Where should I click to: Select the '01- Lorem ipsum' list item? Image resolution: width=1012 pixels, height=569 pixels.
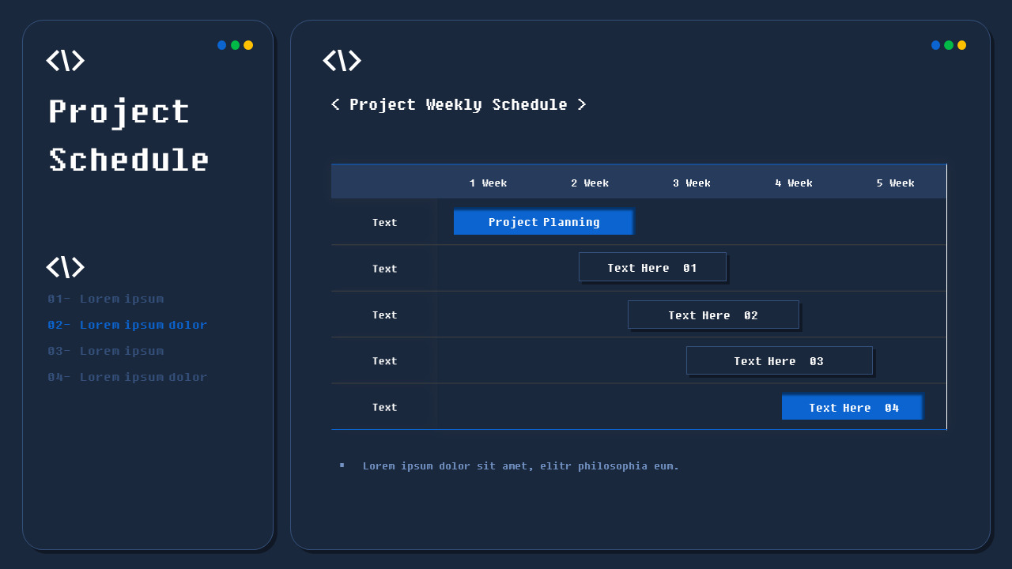coord(106,299)
